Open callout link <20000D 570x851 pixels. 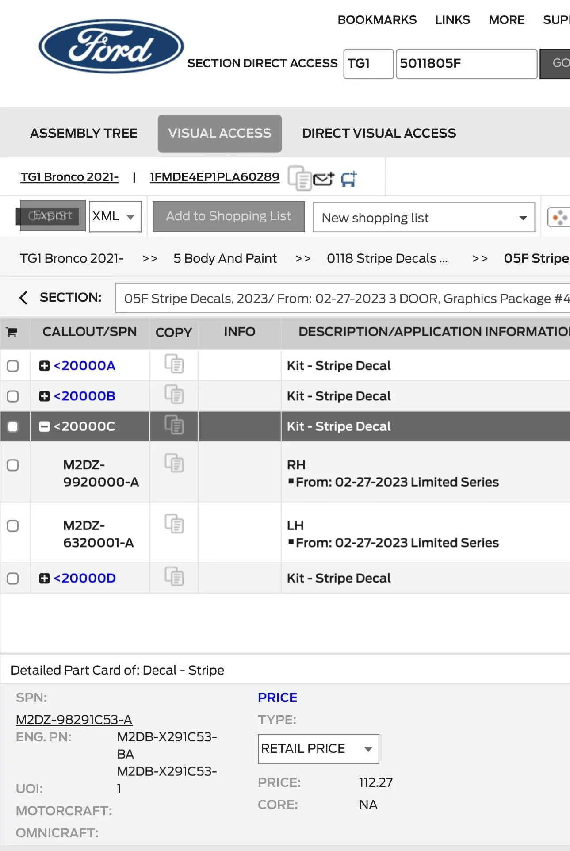click(x=84, y=578)
